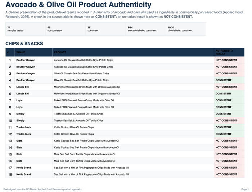The image size is (252, 192).
Task: Select the CHIPS & SNACKS section heading
Action: tap(24, 43)
